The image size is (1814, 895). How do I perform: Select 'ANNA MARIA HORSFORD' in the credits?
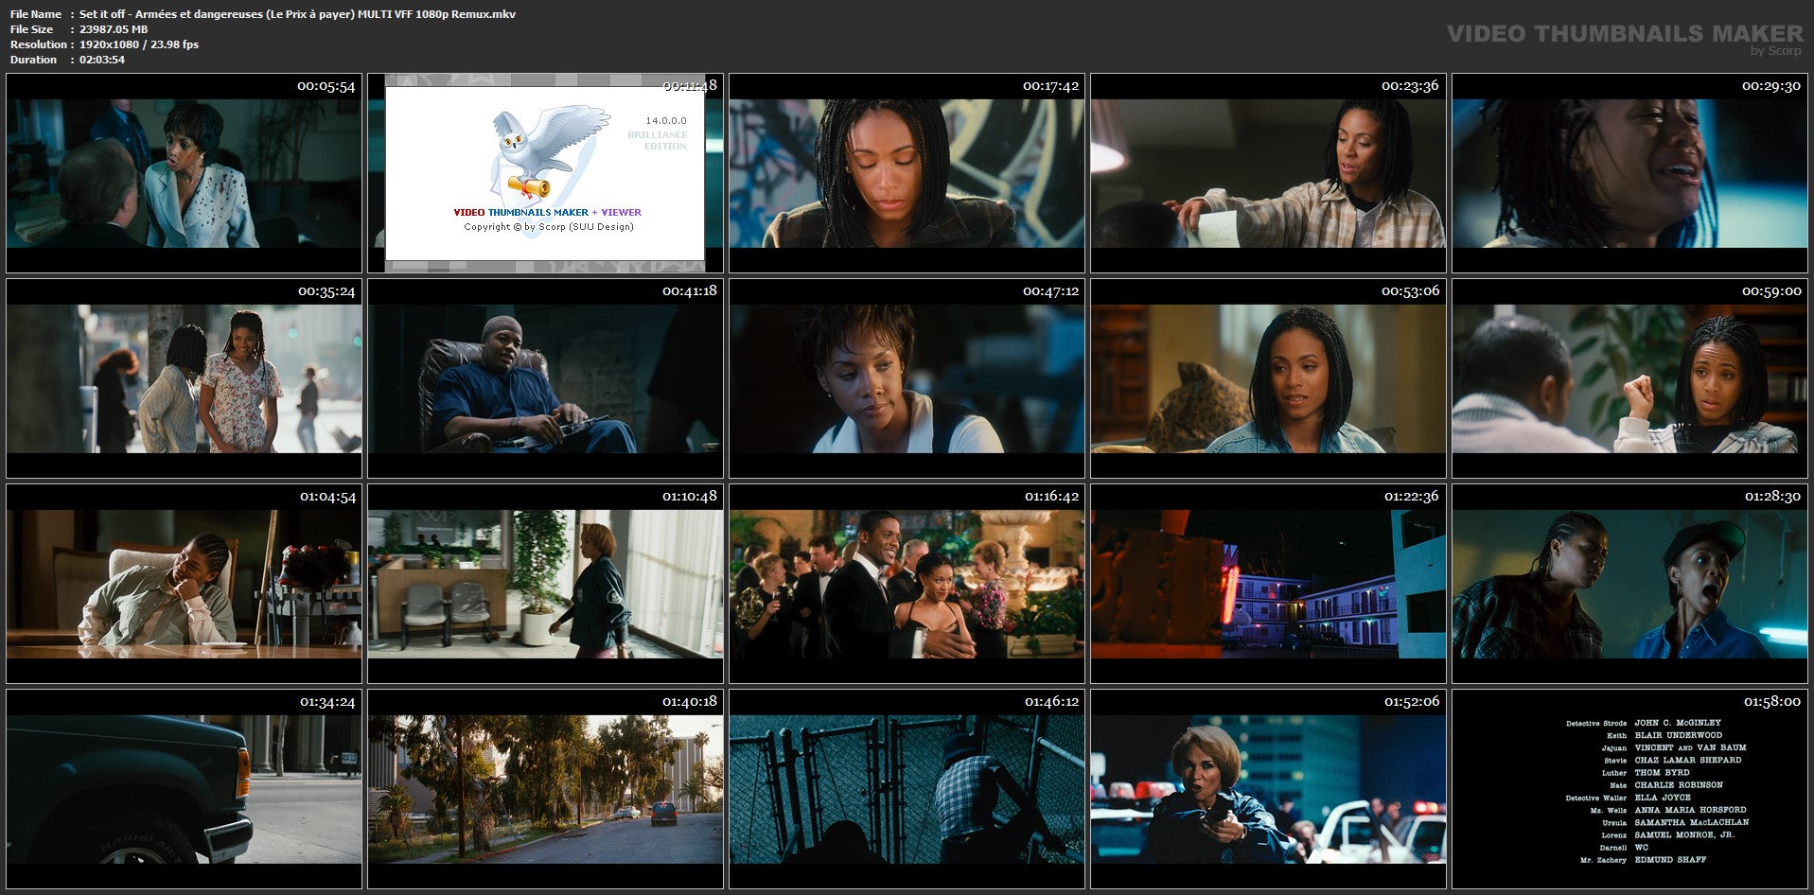coord(1691,810)
